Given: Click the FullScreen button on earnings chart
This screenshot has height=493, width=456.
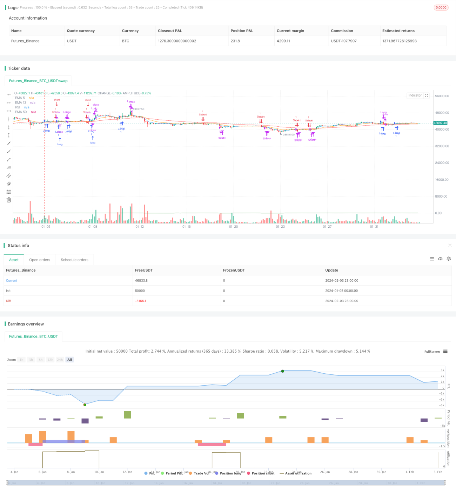Looking at the screenshot, I should (432, 352).
